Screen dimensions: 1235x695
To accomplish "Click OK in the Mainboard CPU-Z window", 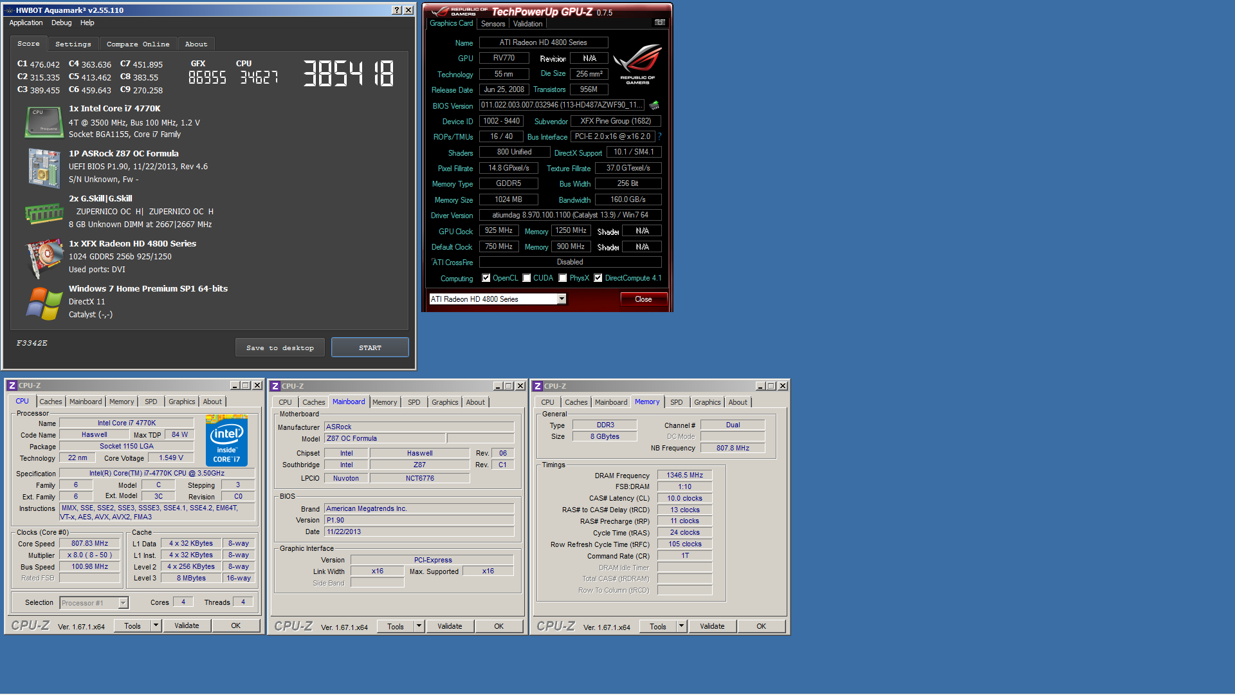I will [x=499, y=626].
